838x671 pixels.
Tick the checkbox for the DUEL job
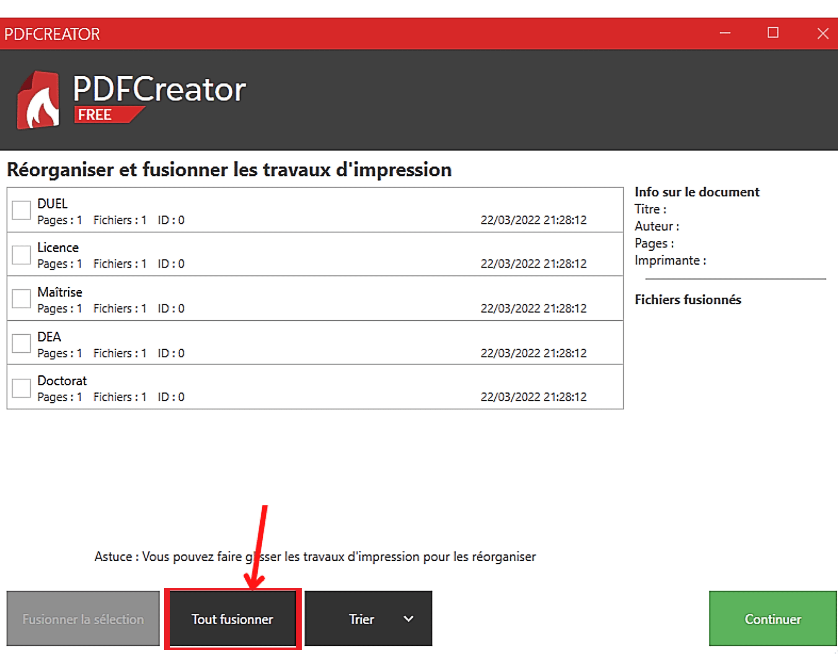click(21, 210)
